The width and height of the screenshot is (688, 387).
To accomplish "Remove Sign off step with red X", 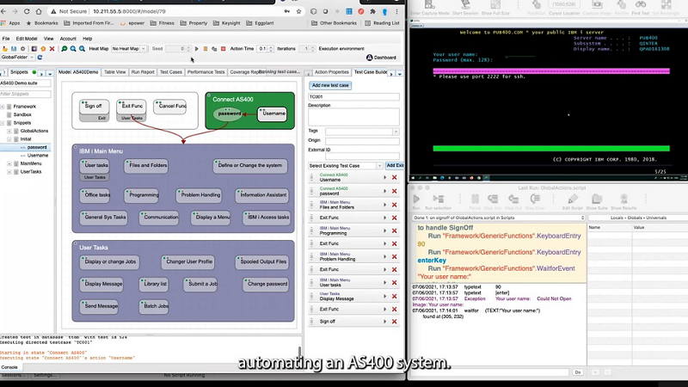I will [394, 322].
